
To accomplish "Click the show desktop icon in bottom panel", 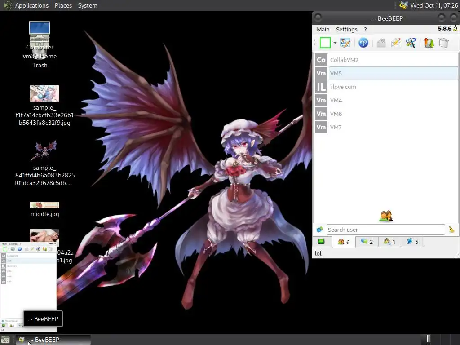I will pos(5,340).
